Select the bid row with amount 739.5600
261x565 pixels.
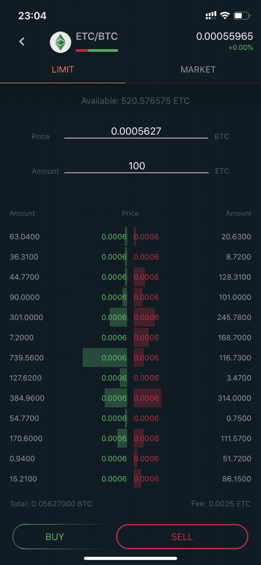click(68, 358)
